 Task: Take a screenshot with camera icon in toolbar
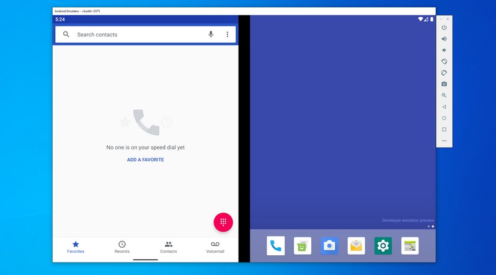click(x=444, y=84)
